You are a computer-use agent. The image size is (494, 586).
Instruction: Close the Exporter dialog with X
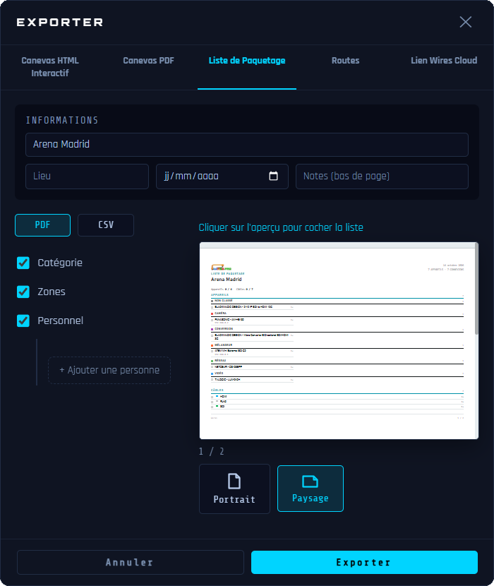point(465,22)
